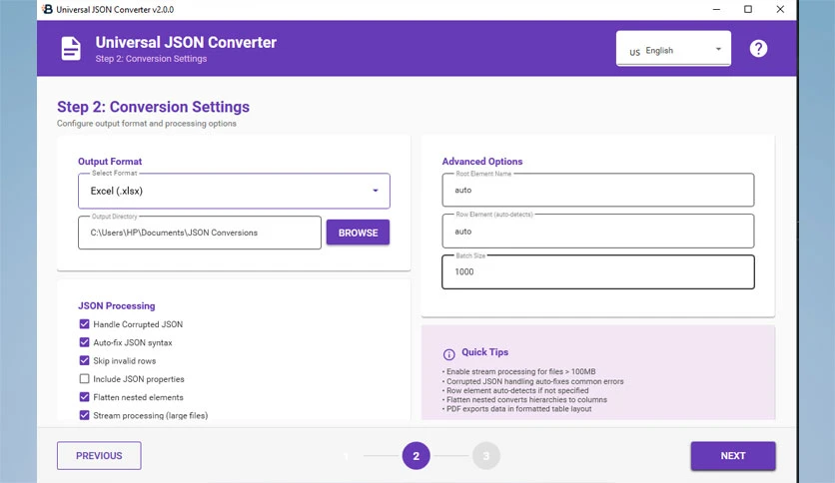Click the BROWSE button
Viewport: 835px width, 483px height.
[x=358, y=233]
